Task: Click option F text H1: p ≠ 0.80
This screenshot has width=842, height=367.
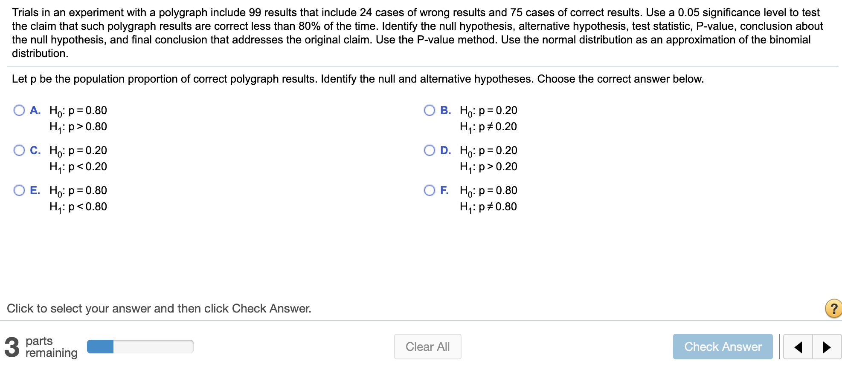Action: [x=488, y=206]
